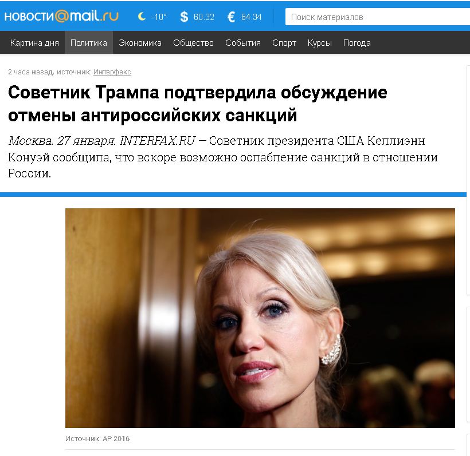This screenshot has width=470, height=456.
Task: Click the -10° temperature reading
Action: pos(159,17)
